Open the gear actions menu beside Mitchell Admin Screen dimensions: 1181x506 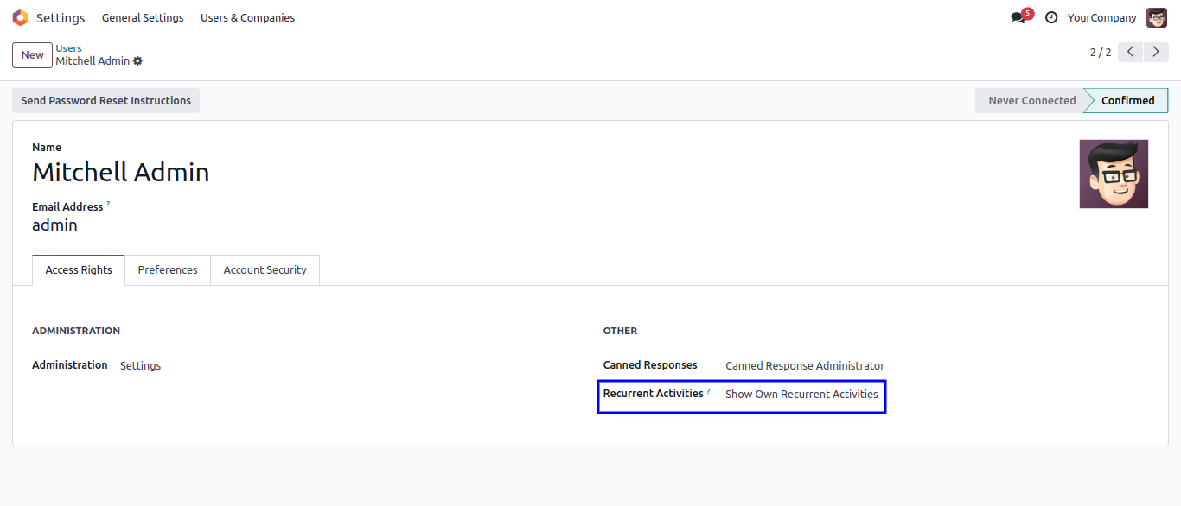pos(138,61)
